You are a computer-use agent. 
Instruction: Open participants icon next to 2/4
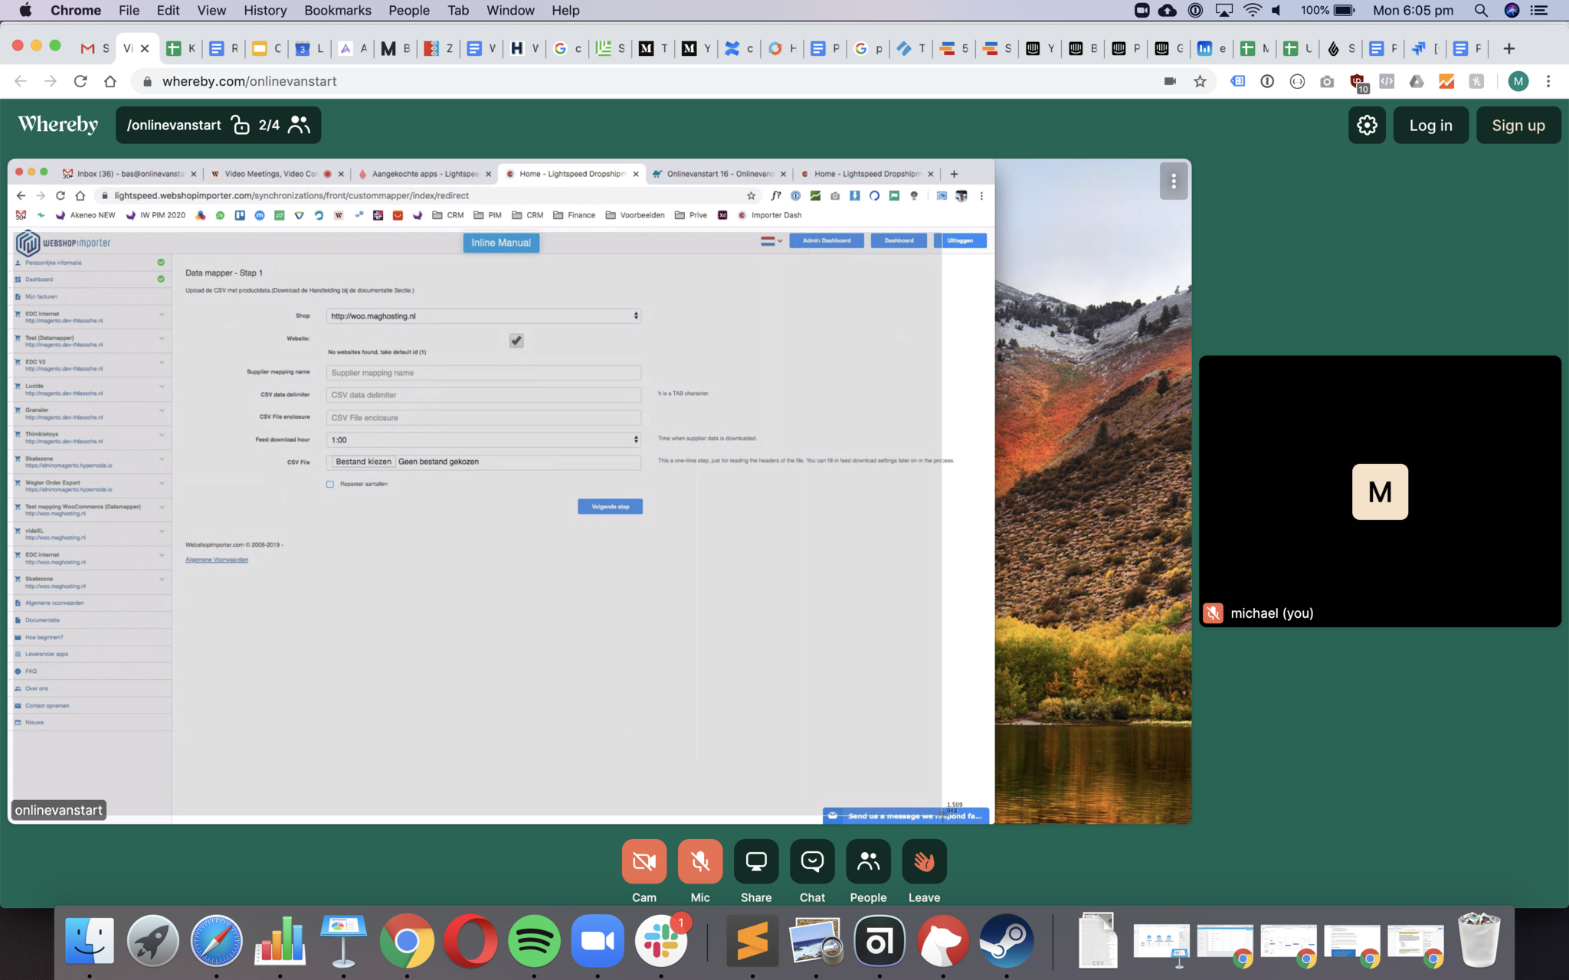click(x=299, y=125)
